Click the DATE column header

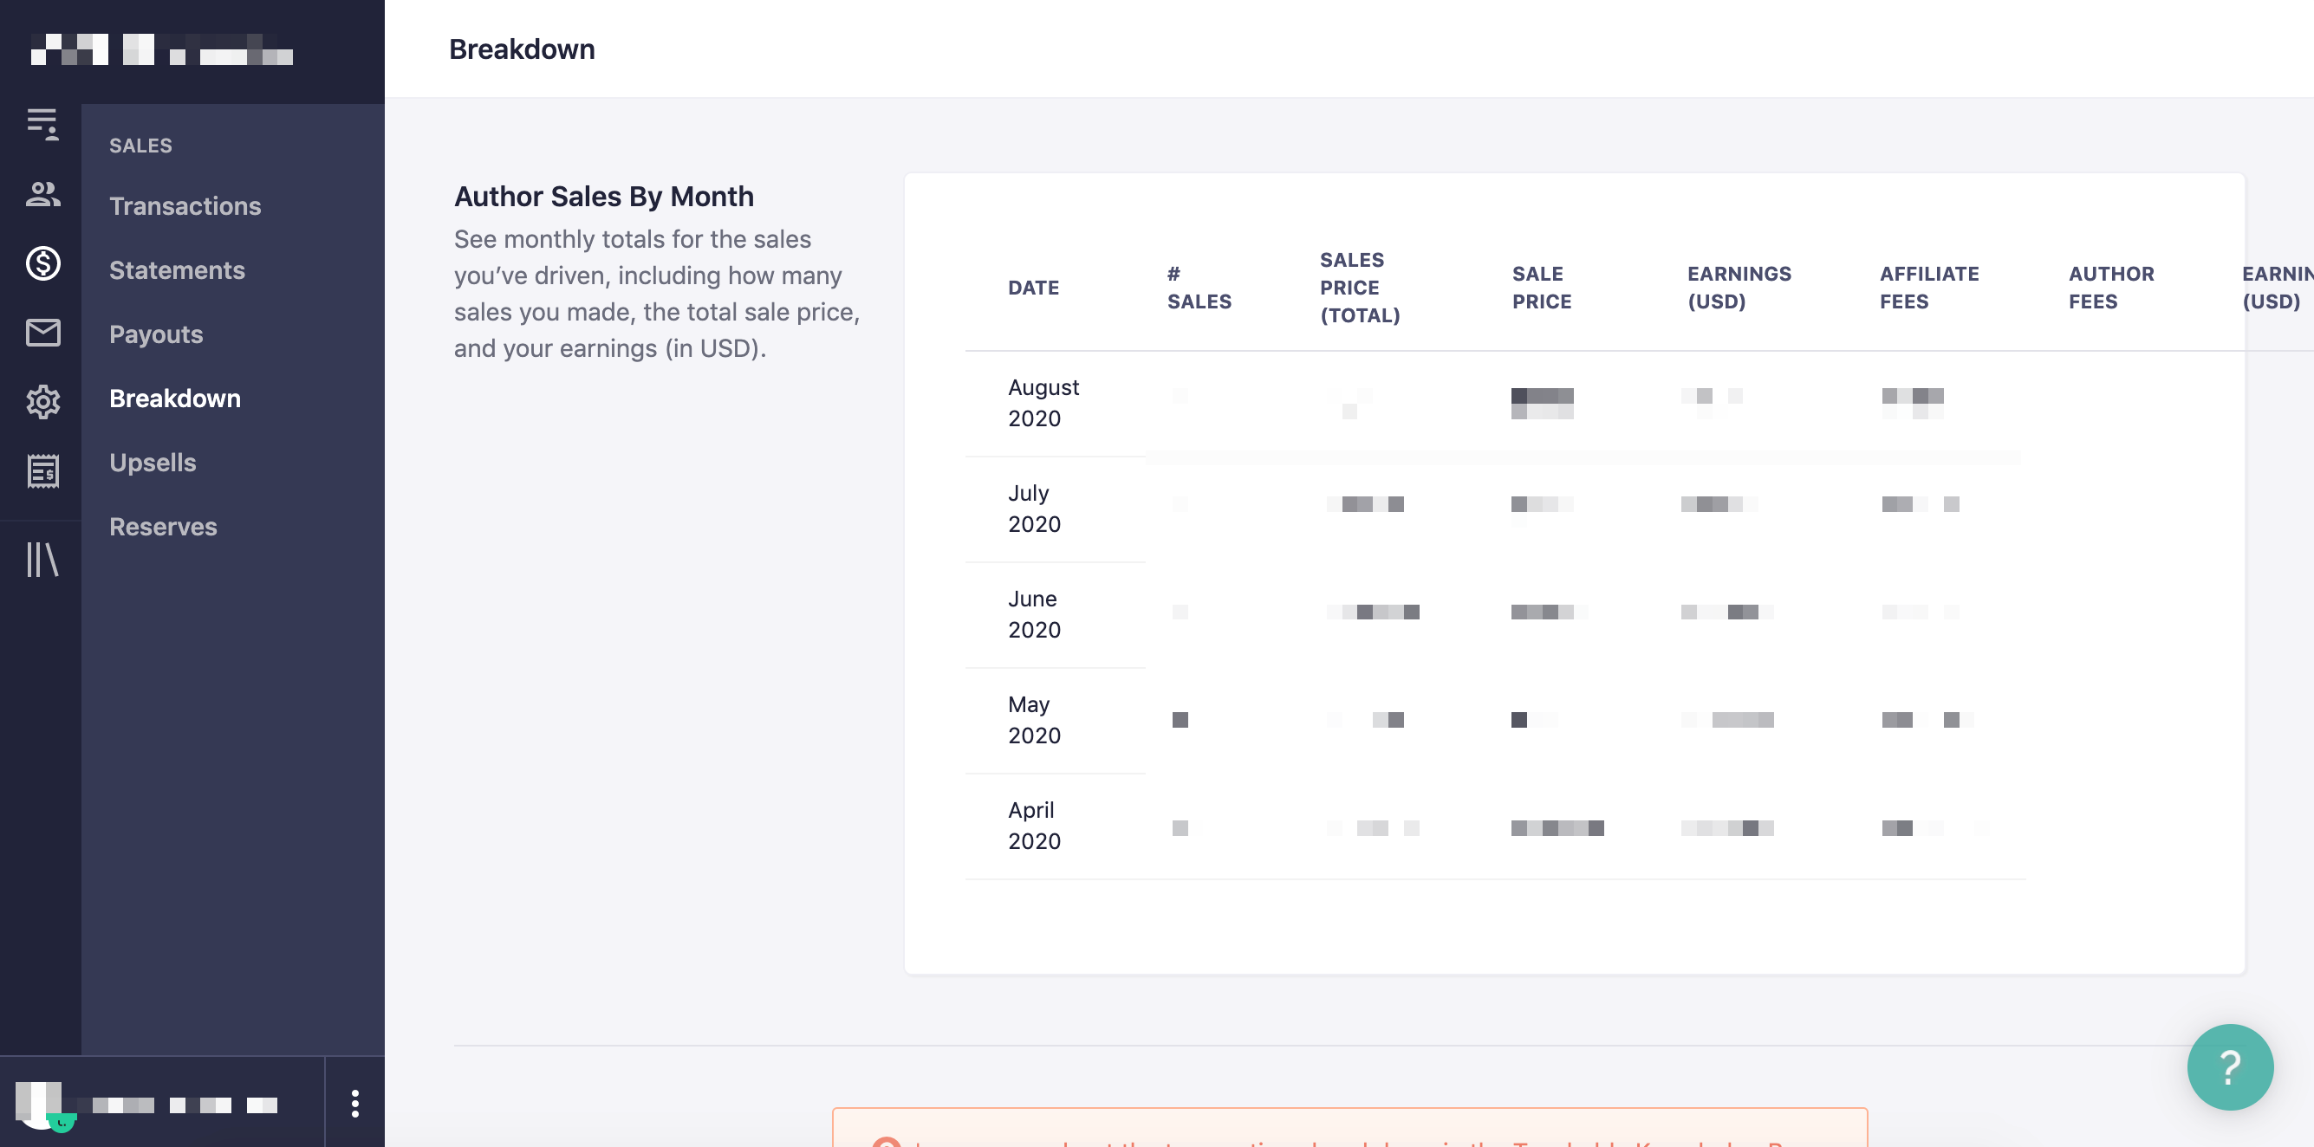[1033, 288]
